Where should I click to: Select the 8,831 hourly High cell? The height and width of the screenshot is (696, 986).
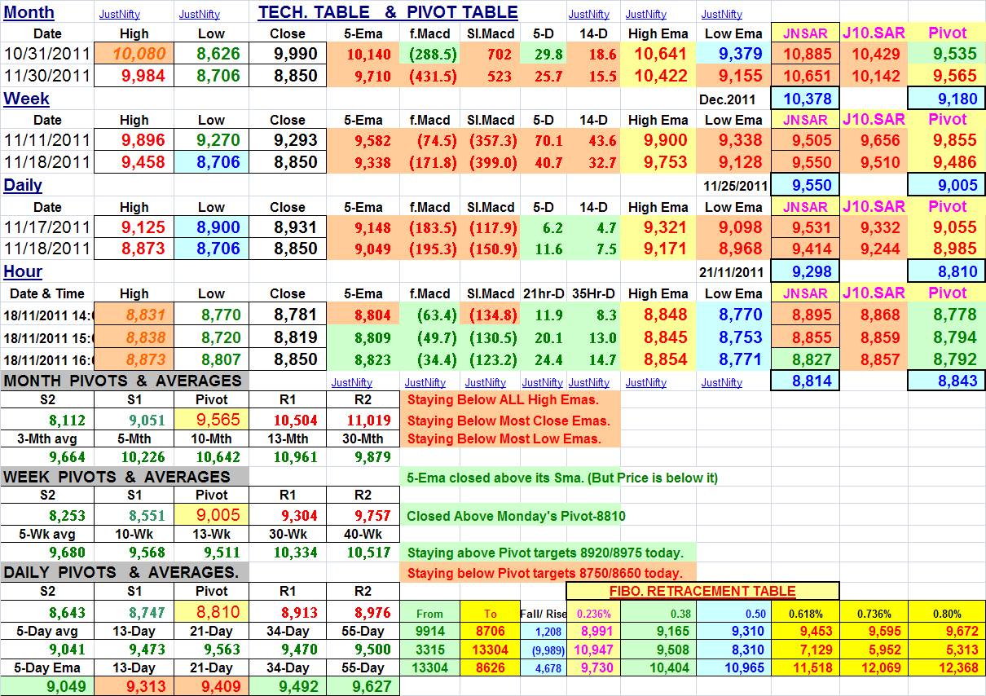134,315
